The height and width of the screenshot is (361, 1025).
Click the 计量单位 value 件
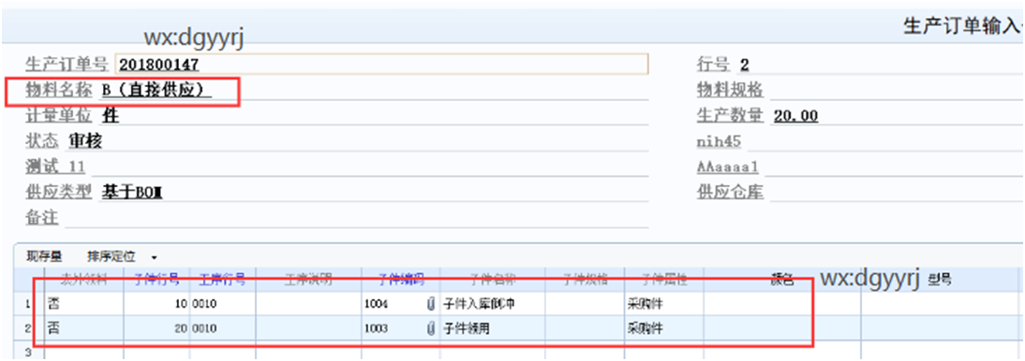click(111, 116)
